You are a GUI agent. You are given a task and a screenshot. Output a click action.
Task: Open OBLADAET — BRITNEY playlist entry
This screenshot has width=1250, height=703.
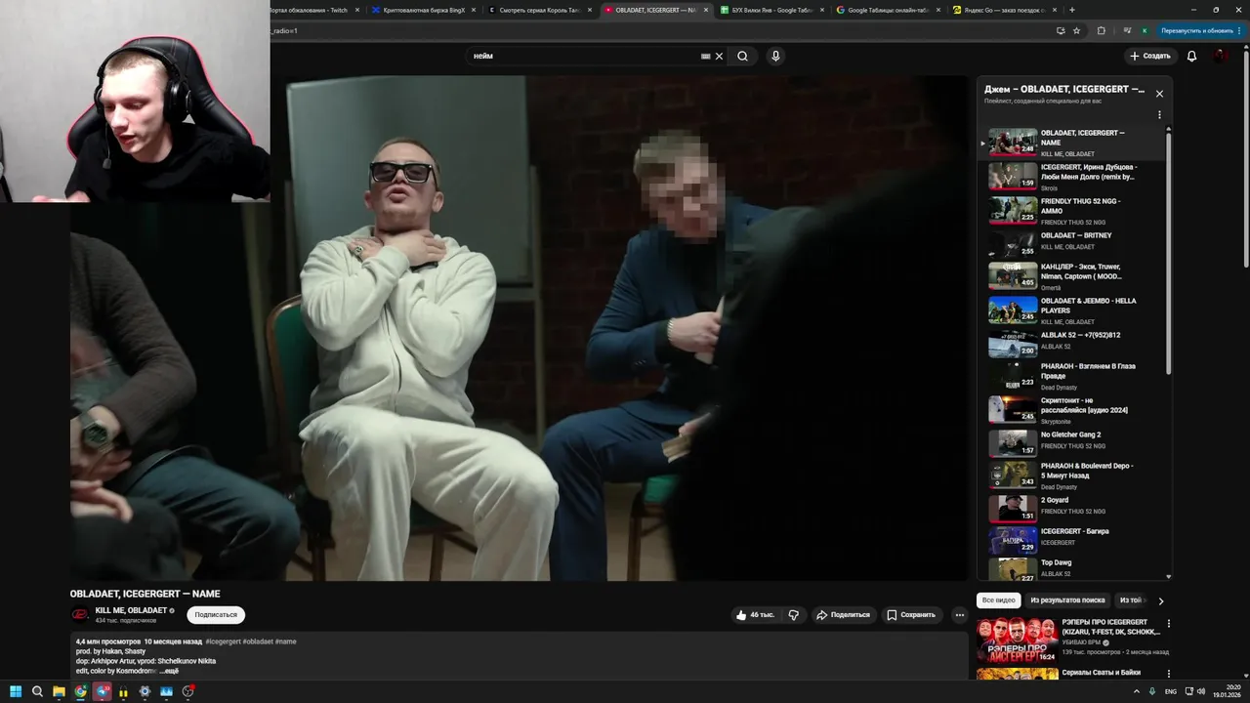[1074, 243]
